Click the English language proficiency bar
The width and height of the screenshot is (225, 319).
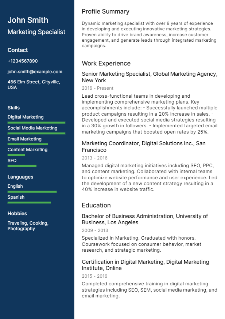32,191
